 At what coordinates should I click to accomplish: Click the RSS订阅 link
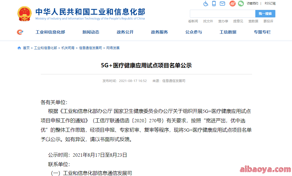coord(270,3)
